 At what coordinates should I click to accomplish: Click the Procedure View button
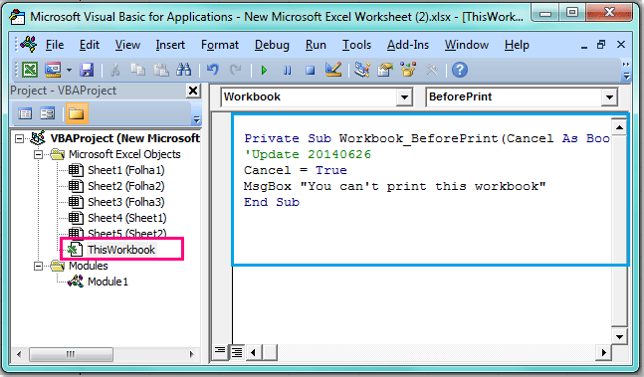[220, 352]
